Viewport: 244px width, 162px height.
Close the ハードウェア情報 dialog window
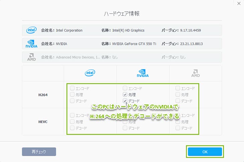(238, 4)
